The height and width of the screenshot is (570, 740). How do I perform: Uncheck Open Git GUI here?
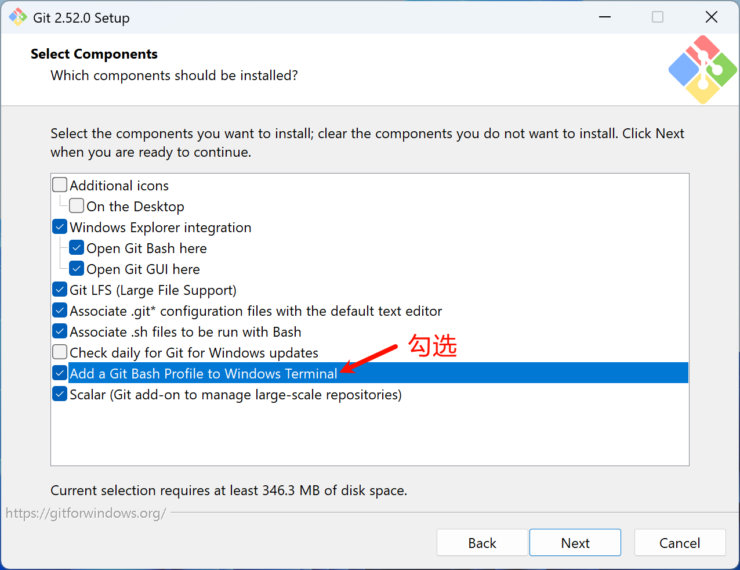(77, 269)
